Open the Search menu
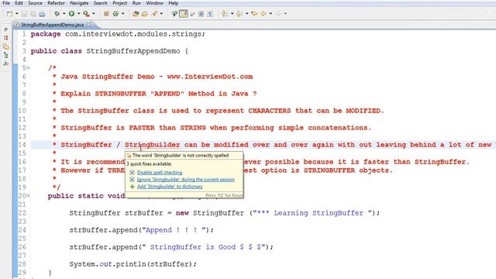This screenshot has height=279, width=496. [x=100, y=3]
